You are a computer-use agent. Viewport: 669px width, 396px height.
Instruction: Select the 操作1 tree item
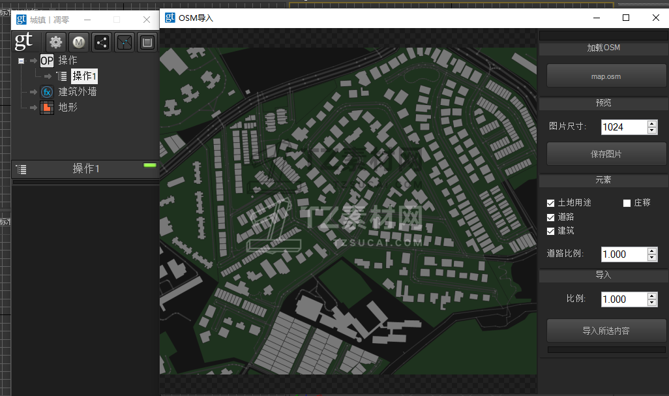85,76
